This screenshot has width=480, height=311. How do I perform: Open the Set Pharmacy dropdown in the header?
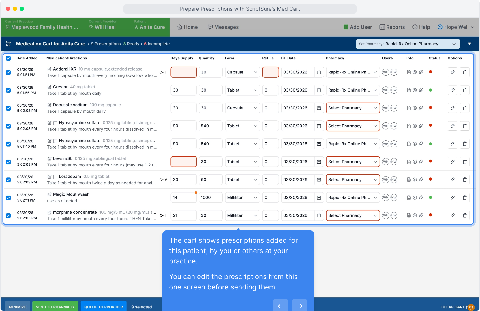point(408,44)
